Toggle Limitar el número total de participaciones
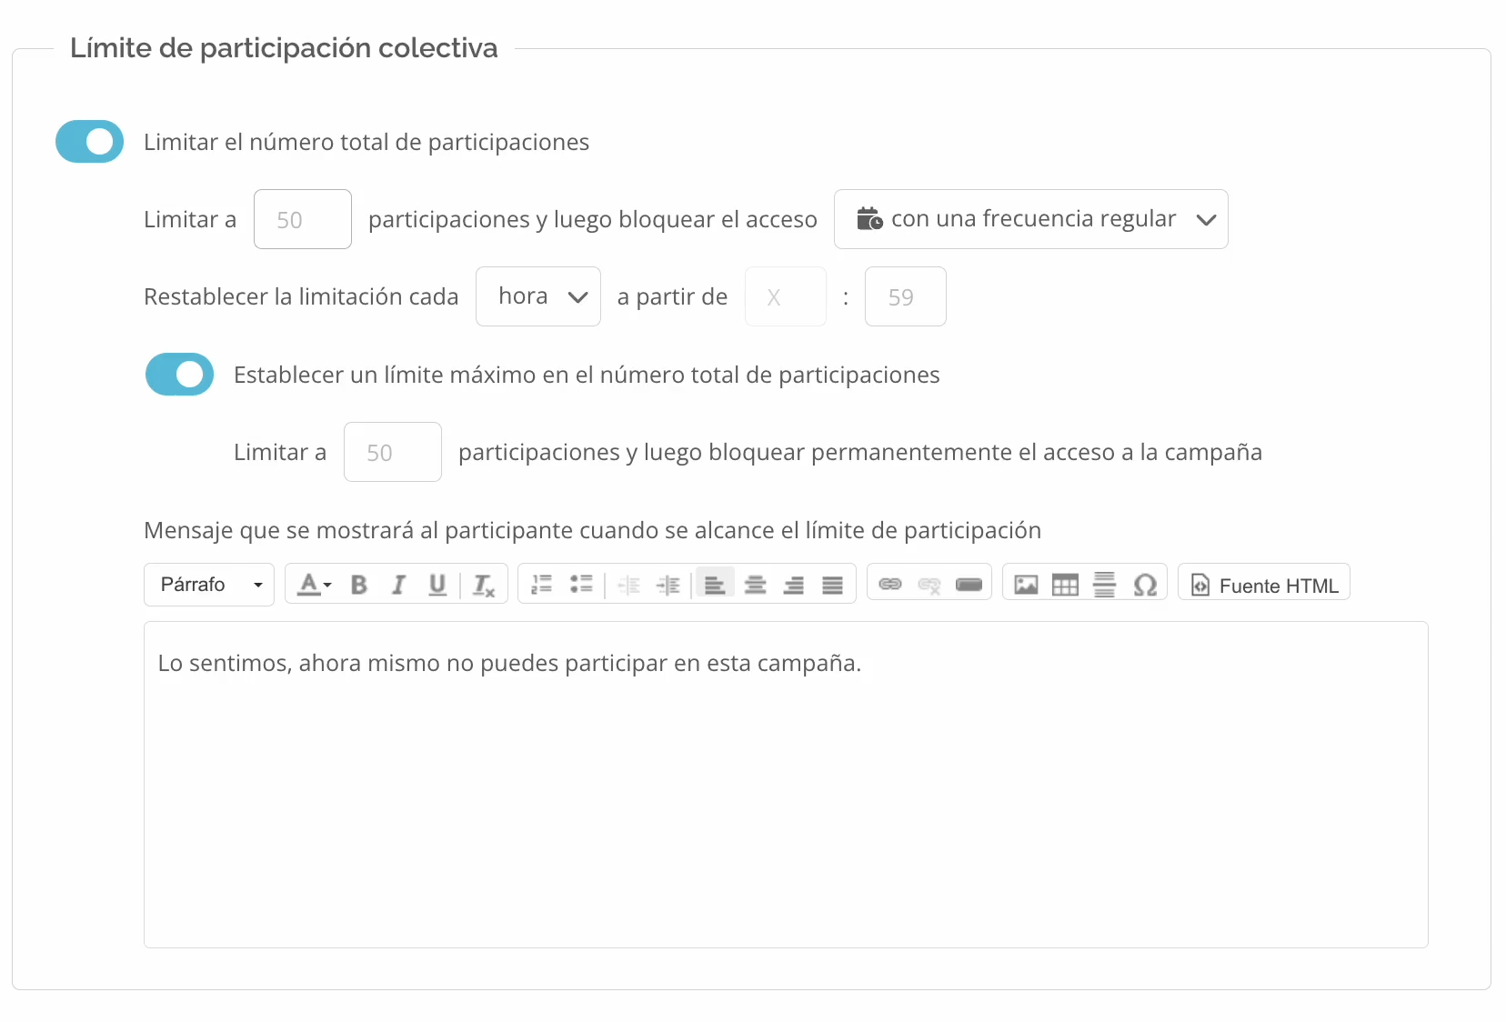Screen dimensions: 1506x1022 [x=90, y=142]
